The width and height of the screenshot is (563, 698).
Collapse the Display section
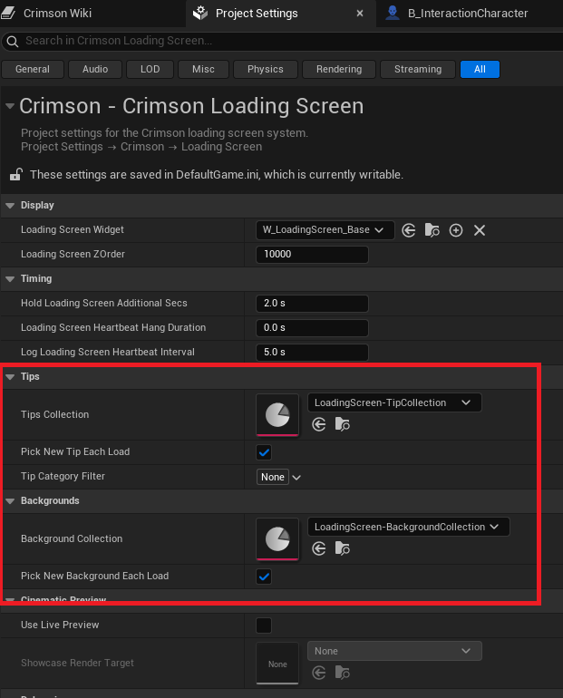10,206
